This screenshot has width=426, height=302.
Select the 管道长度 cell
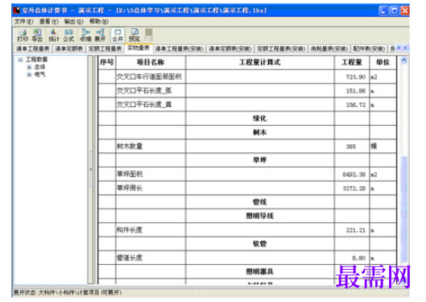pos(151,258)
